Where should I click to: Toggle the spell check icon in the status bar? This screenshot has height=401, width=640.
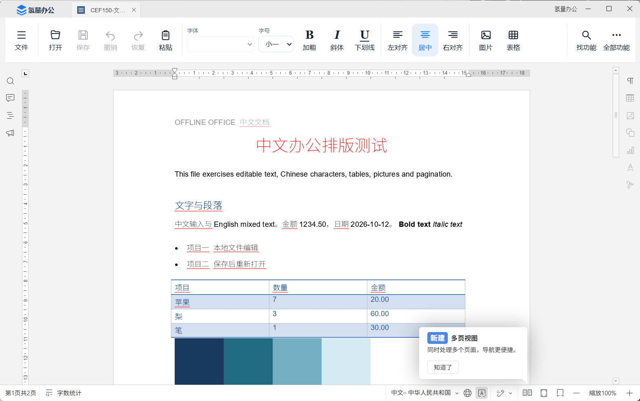[x=482, y=393]
